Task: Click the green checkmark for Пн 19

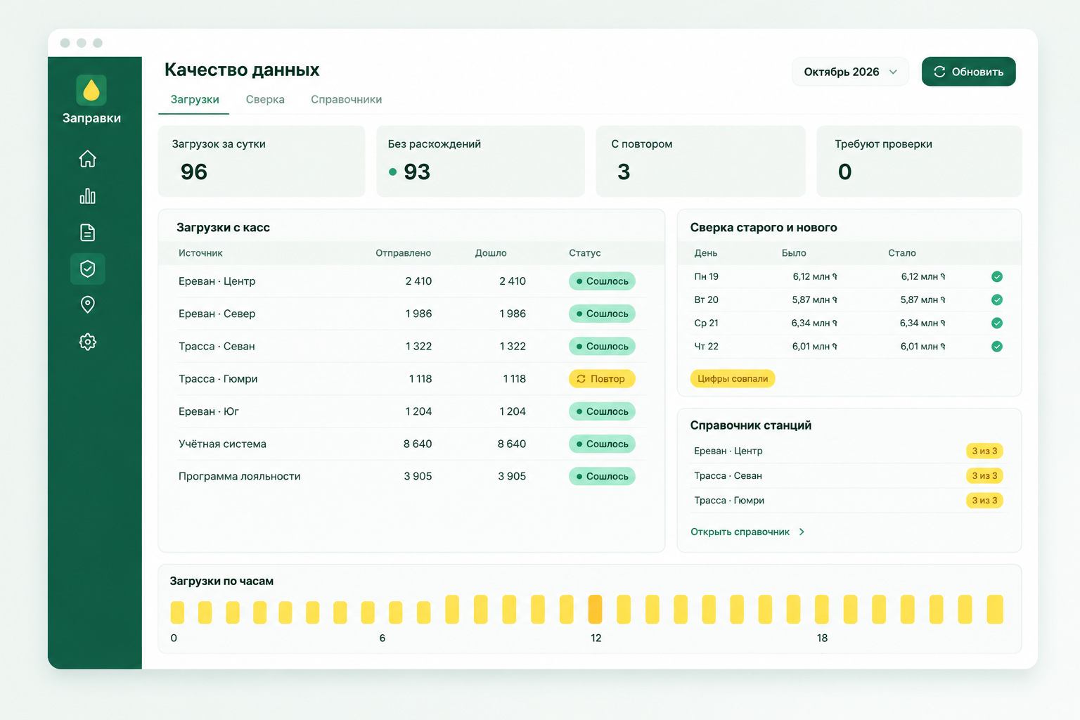Action: pos(997,277)
